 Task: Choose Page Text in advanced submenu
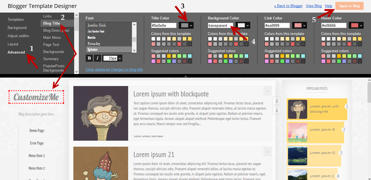tap(51, 45)
